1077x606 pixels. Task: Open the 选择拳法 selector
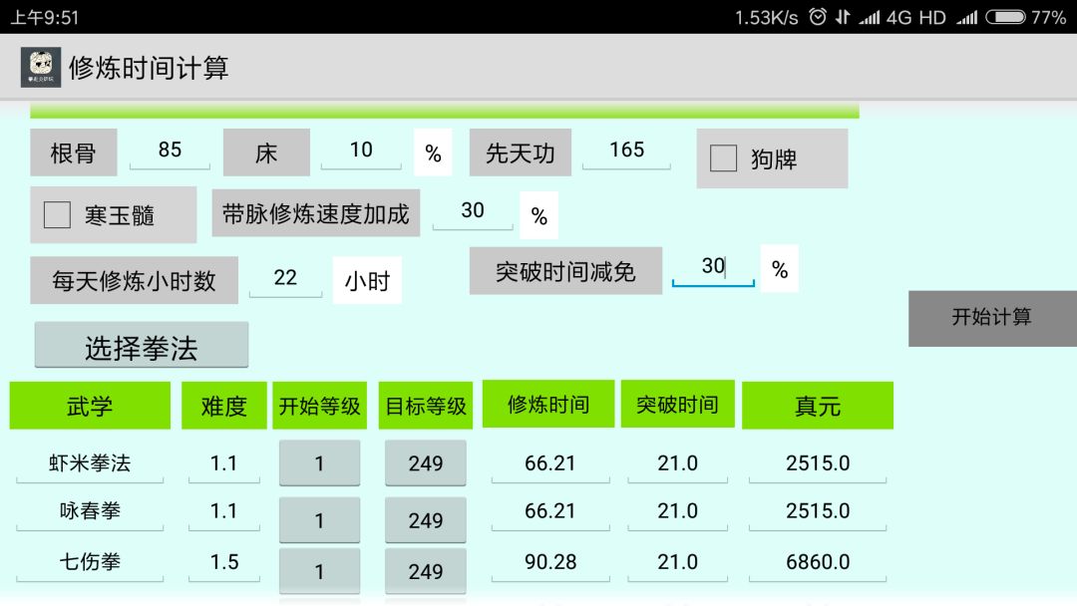click(142, 345)
